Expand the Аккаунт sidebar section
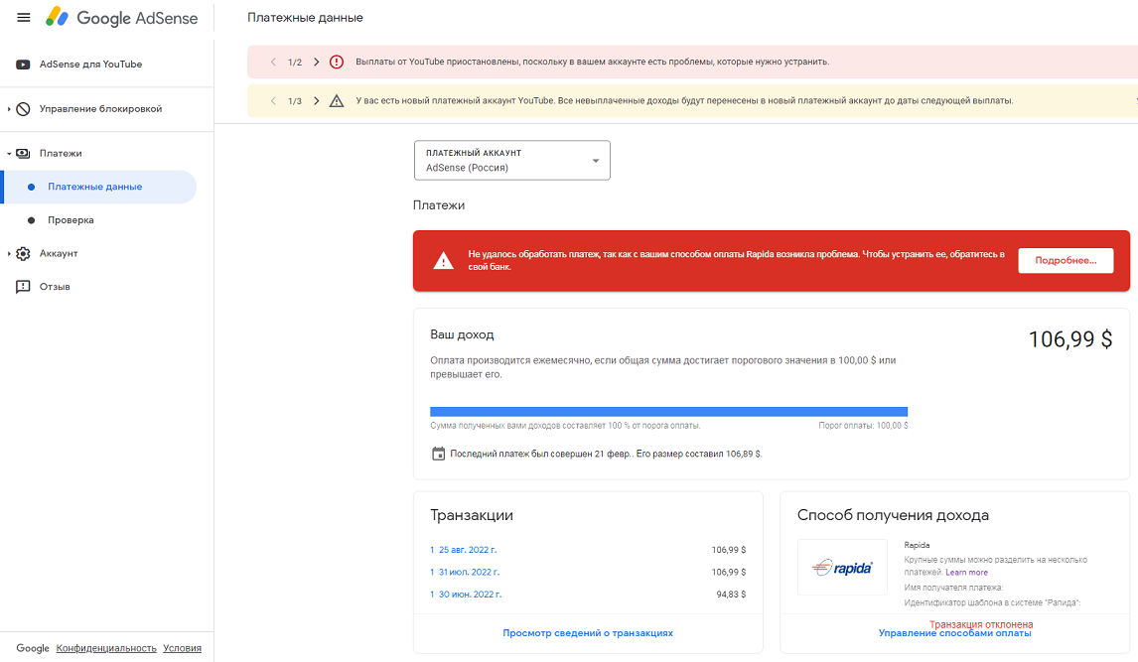Image resolution: width=1138 pixels, height=662 pixels. [9, 254]
